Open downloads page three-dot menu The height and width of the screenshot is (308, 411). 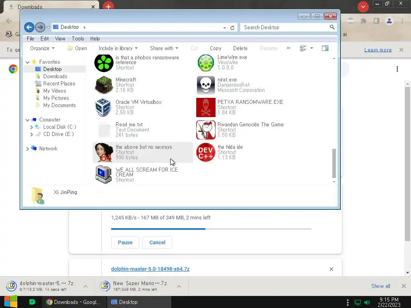pyautogui.click(x=397, y=69)
